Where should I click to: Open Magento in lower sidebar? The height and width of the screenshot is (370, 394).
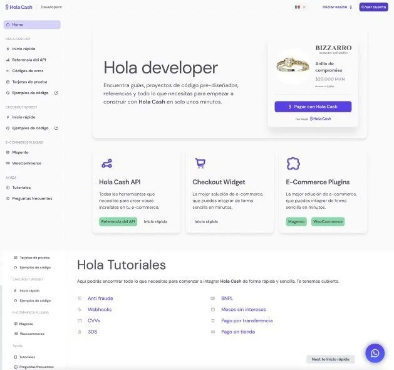(24, 324)
